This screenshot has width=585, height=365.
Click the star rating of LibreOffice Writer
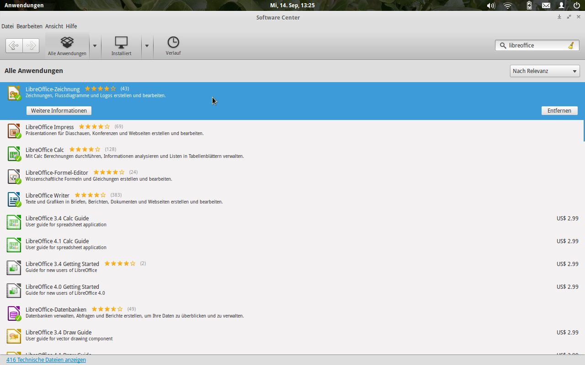pos(90,195)
